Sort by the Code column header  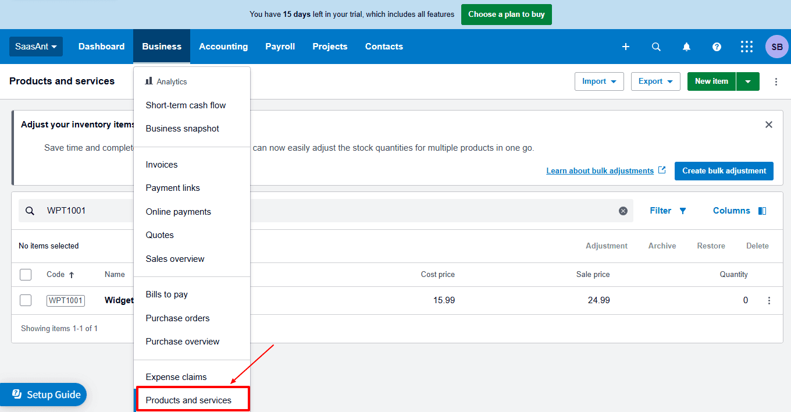tap(60, 275)
